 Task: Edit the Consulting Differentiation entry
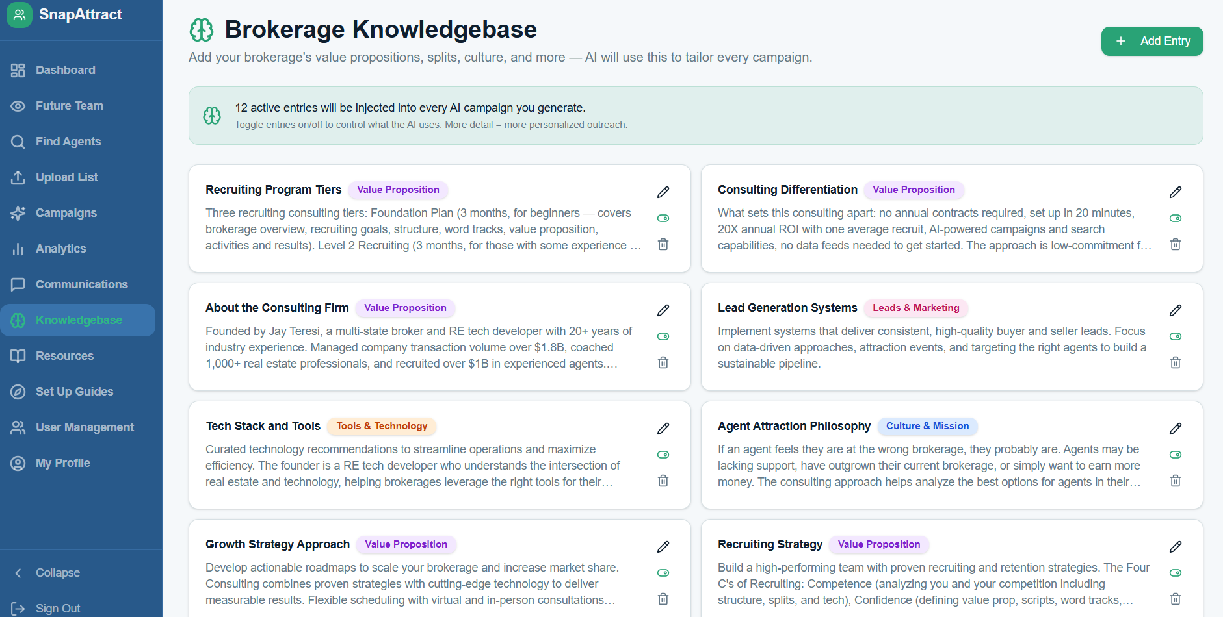tap(1176, 192)
